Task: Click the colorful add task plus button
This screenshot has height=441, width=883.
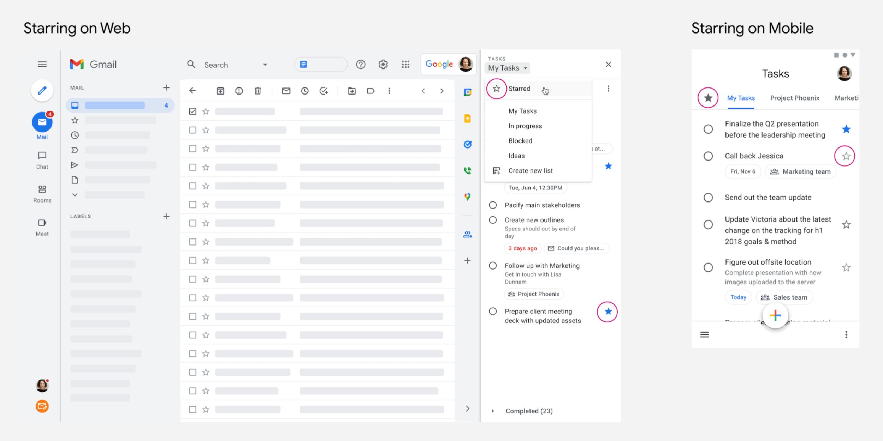Action: 775,315
